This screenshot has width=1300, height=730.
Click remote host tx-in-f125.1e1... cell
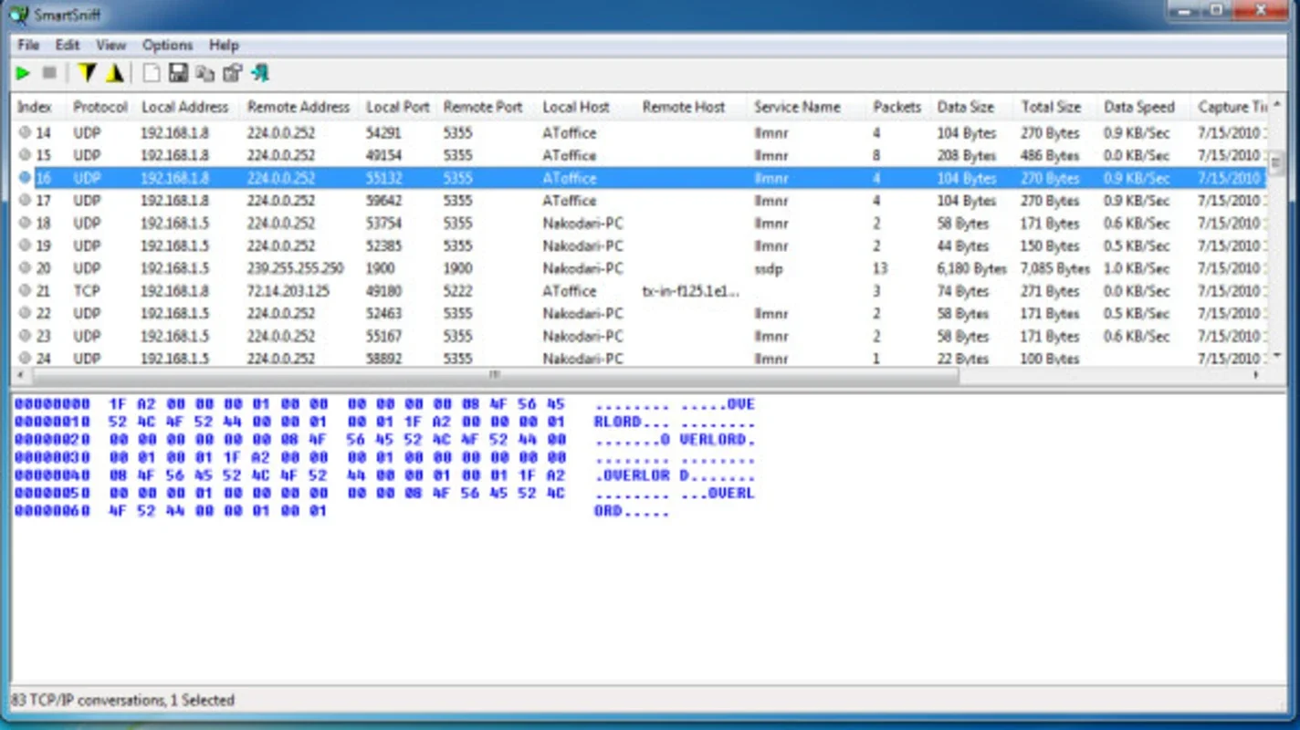(x=691, y=291)
